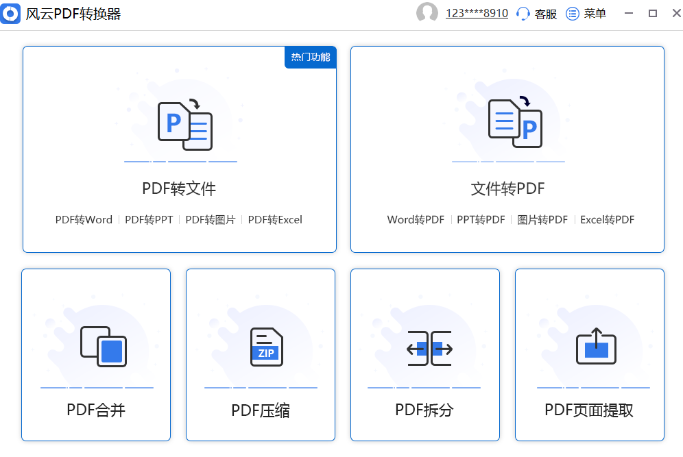683x457 pixels.
Task: Open the 客服 customer service label
Action: [x=546, y=14]
